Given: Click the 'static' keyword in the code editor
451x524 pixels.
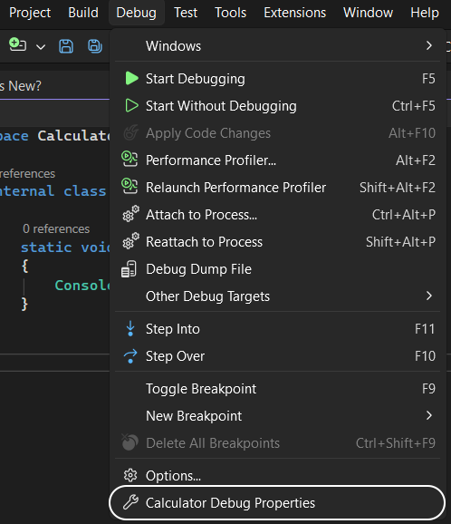Looking at the screenshot, I should pos(46,247).
